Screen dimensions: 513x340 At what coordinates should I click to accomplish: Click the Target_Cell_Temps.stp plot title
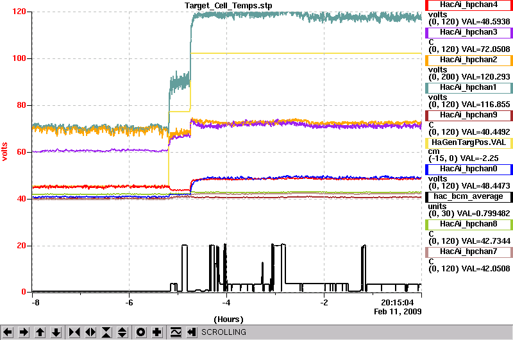click(228, 6)
